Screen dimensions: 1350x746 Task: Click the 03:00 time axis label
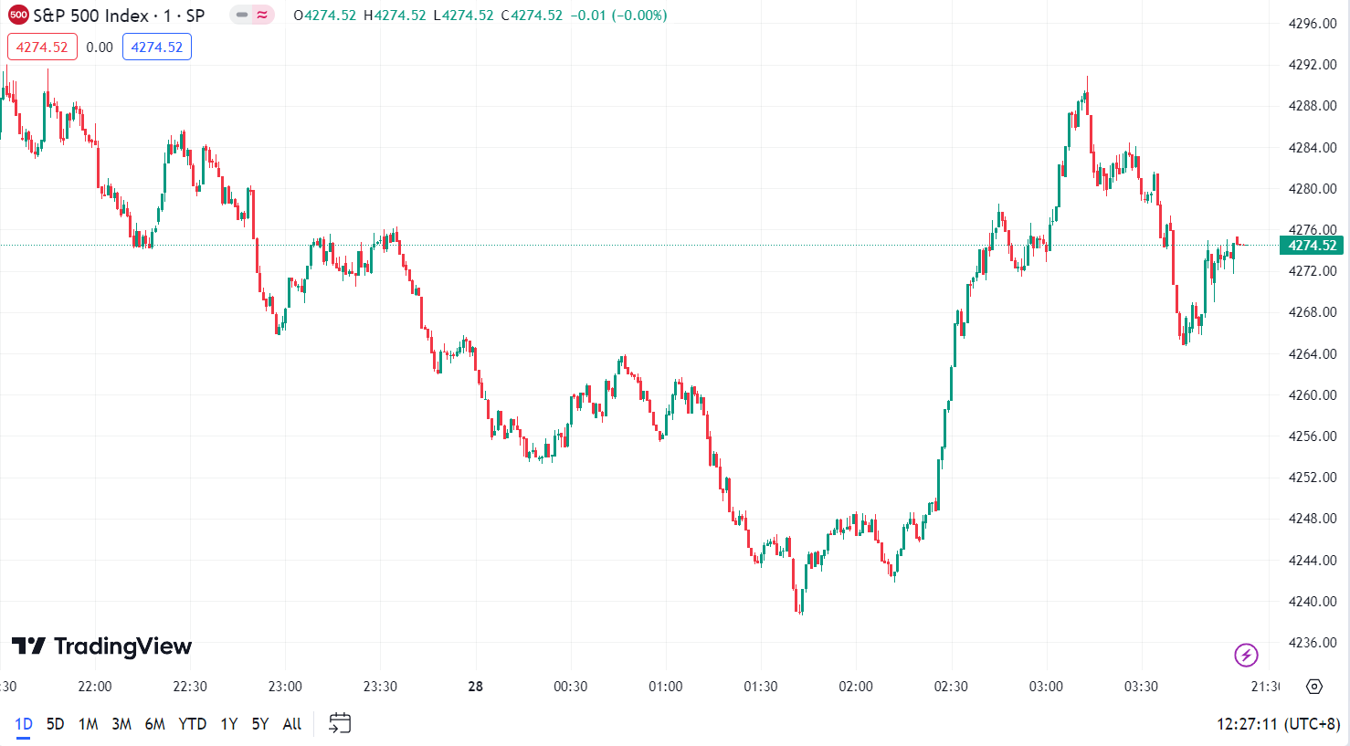tap(1046, 687)
